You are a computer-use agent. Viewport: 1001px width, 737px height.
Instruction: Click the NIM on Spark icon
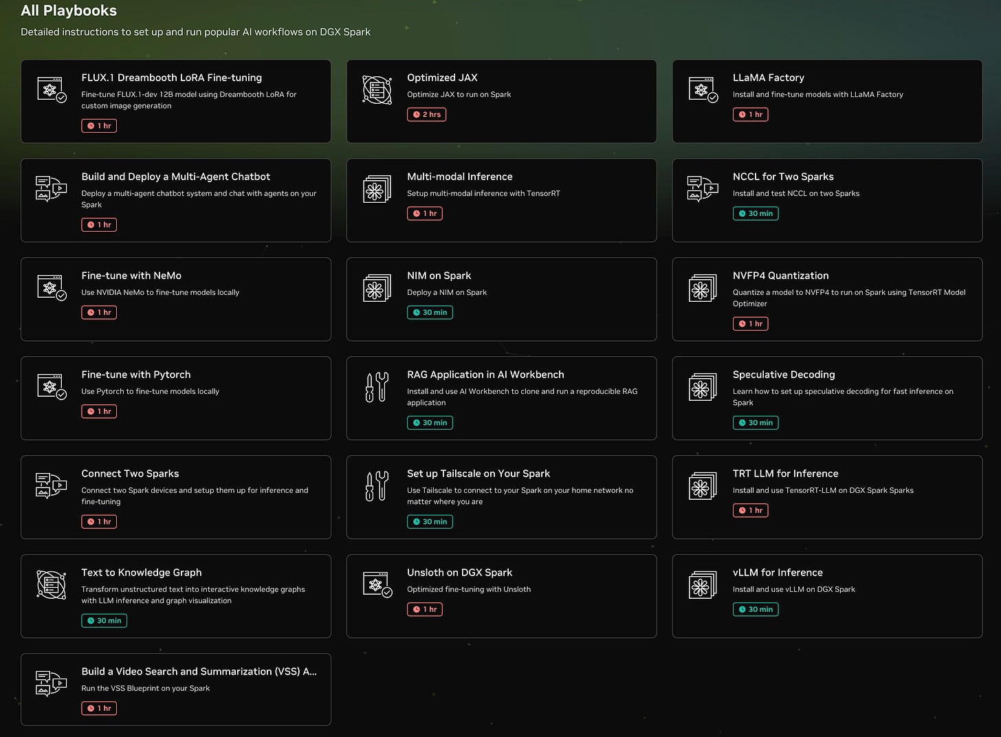pyautogui.click(x=377, y=287)
